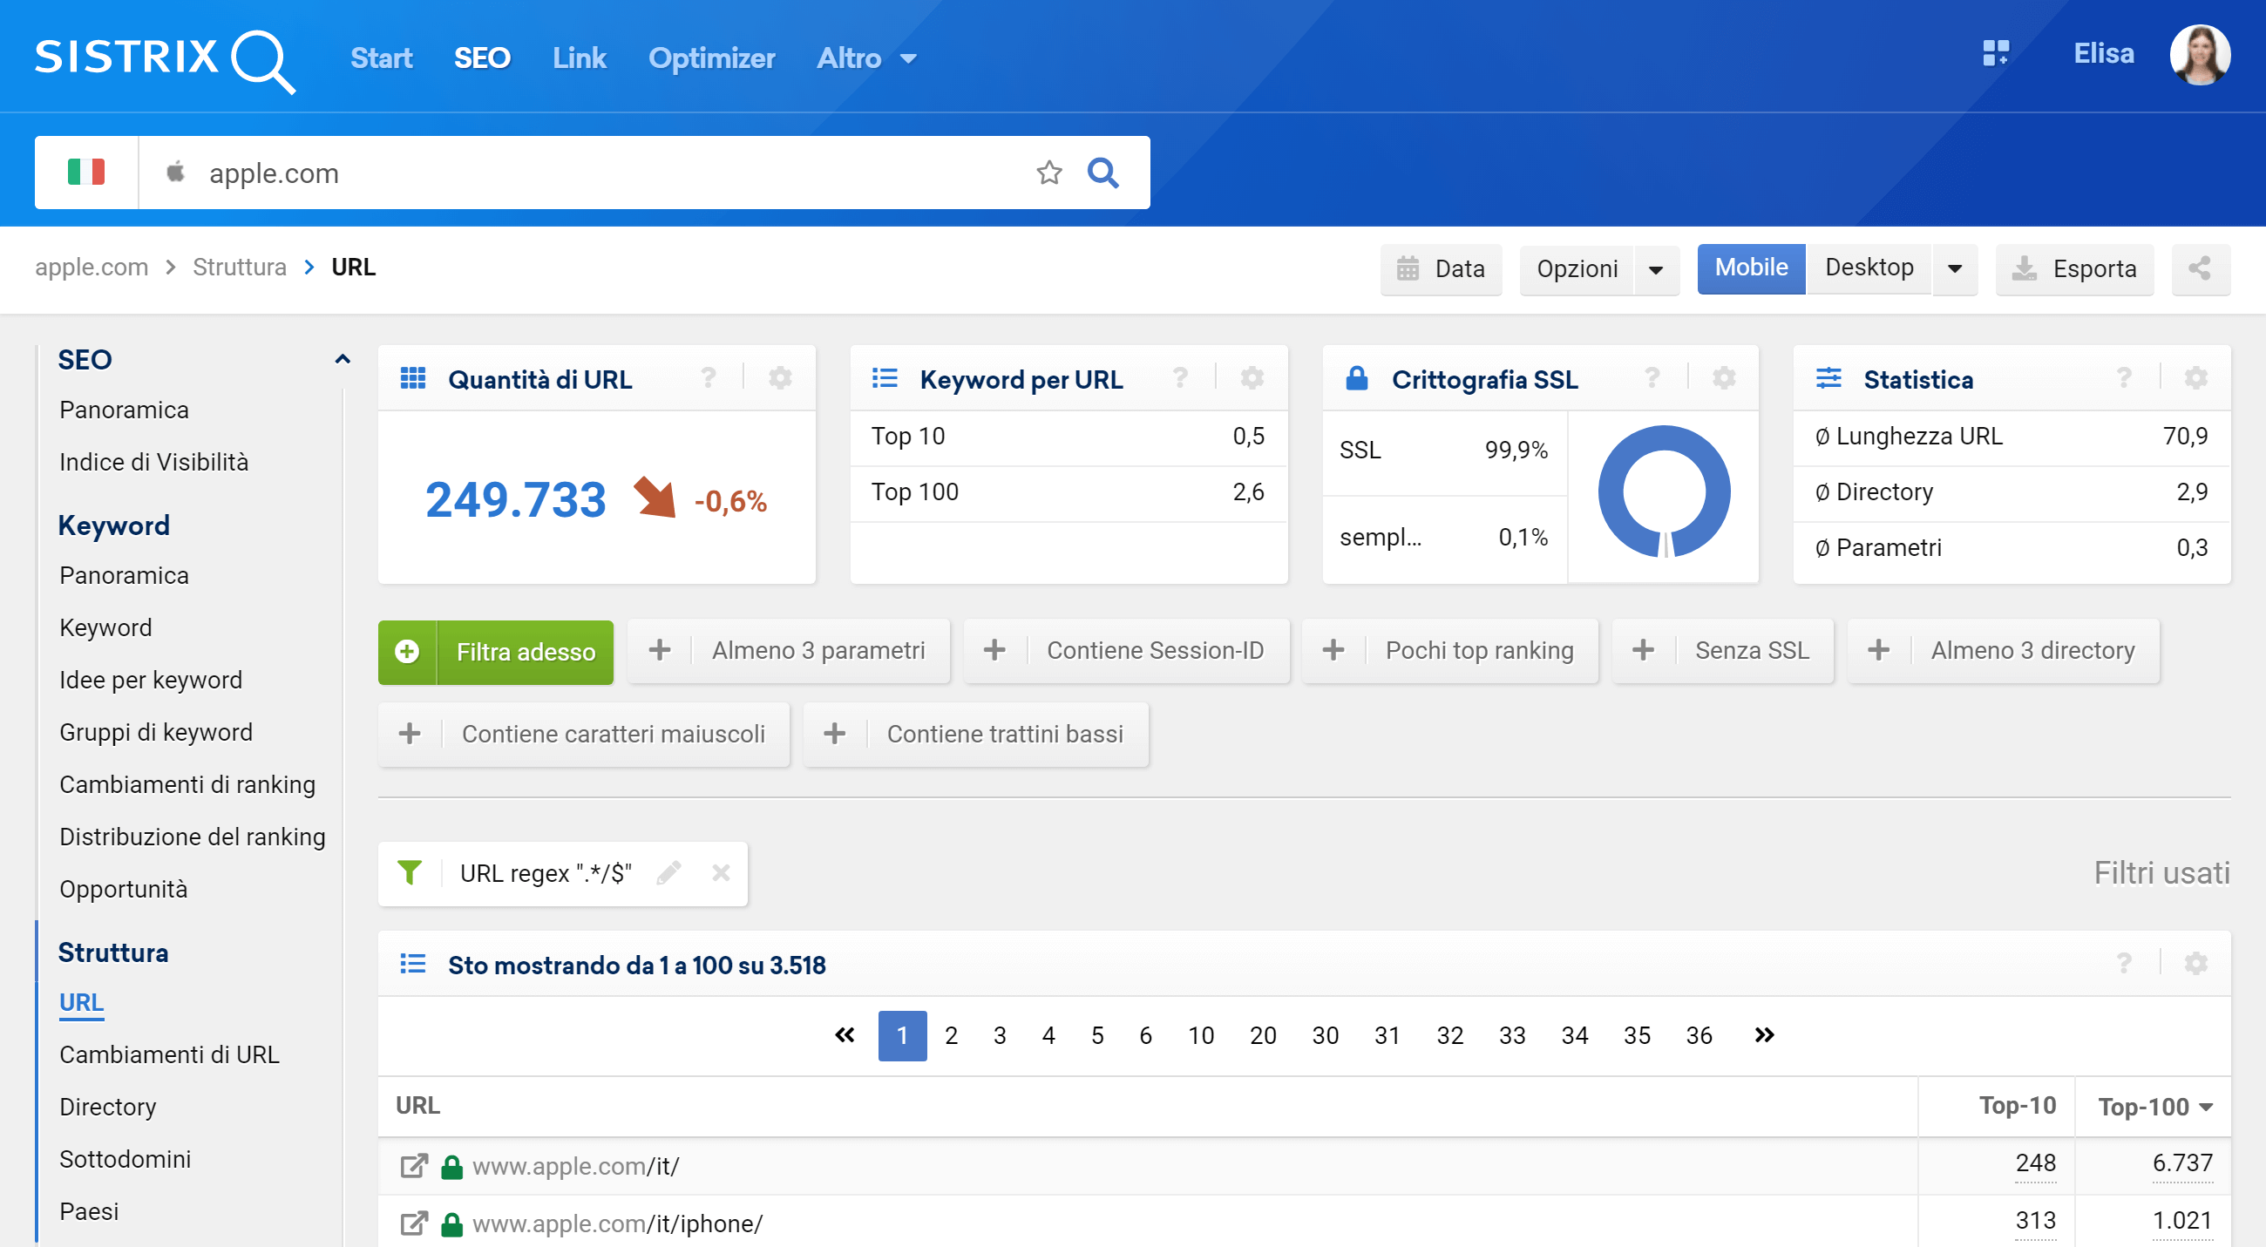Add the Almeno 3 parametri filter plus

(660, 651)
